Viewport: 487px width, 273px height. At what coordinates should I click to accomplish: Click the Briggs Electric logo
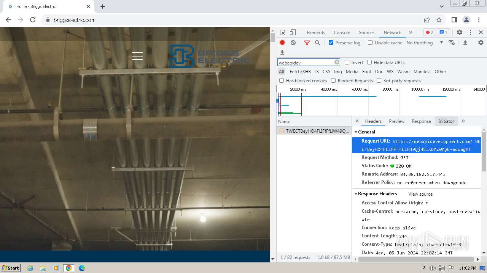pyautogui.click(x=210, y=56)
